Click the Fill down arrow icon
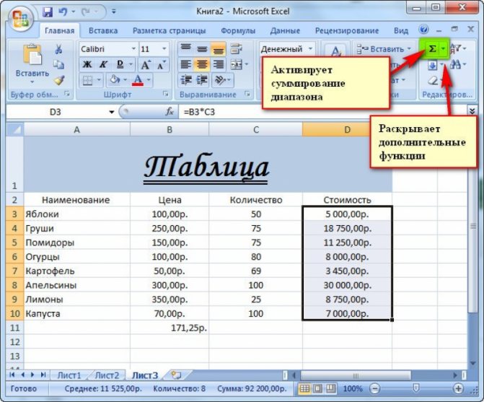The image size is (484, 402). [x=433, y=64]
